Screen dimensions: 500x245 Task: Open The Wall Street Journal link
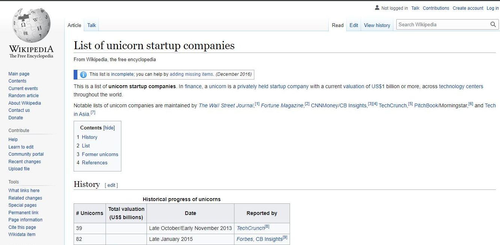pyautogui.click(x=226, y=105)
